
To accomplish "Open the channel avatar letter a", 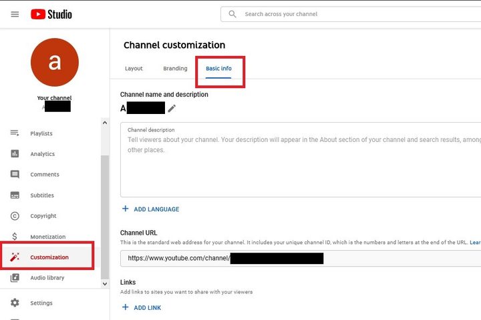I will (55, 62).
